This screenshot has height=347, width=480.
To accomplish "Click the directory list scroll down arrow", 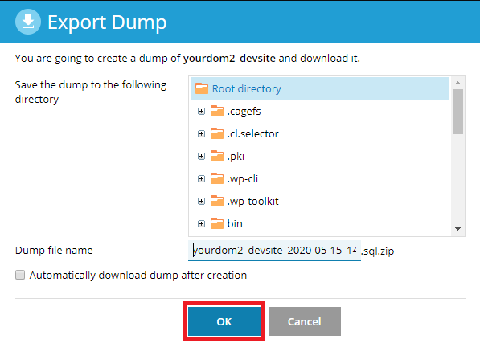I will point(458,229).
